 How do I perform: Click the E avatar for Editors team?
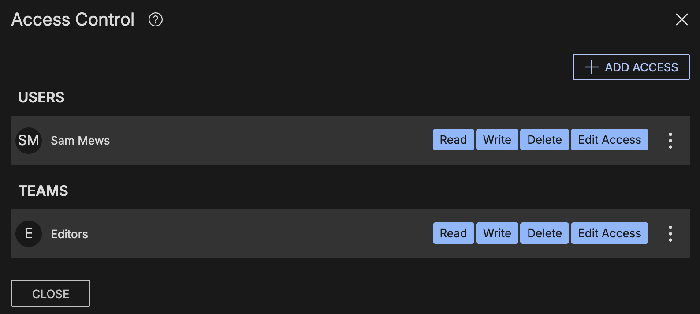(x=29, y=234)
